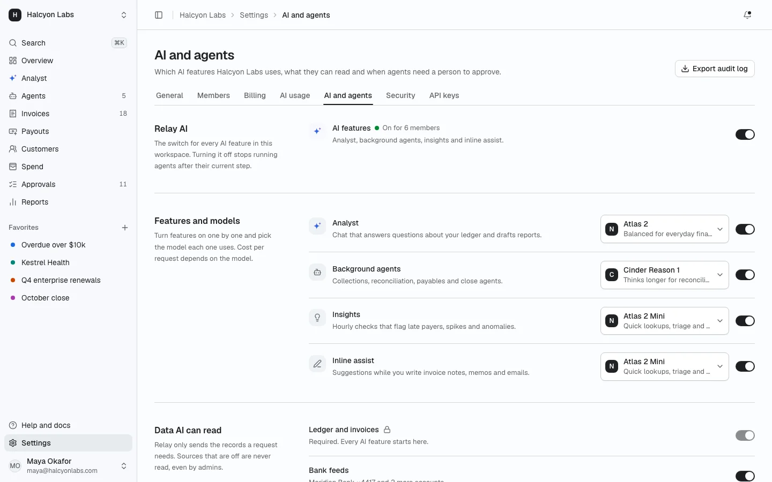Screen dimensions: 772x482
Task: Open the October close favorite
Action: [68, 298]
